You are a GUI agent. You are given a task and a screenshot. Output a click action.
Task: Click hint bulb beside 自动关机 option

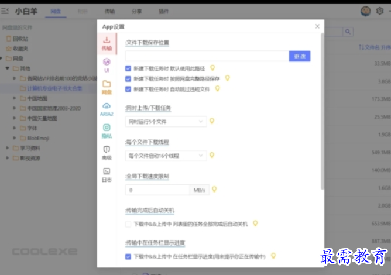point(255,224)
